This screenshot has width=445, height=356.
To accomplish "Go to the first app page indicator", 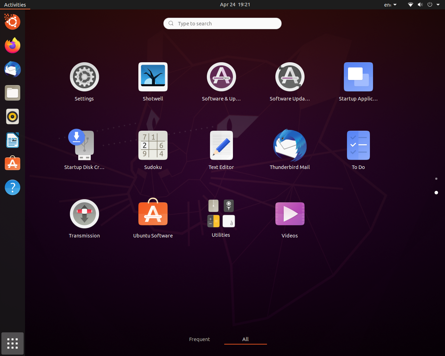I will [436, 179].
